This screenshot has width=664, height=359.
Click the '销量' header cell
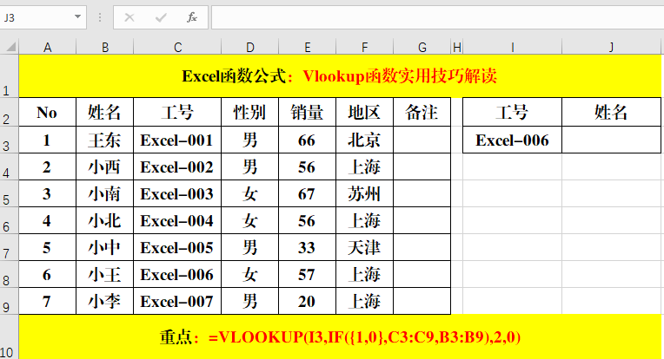(x=308, y=113)
